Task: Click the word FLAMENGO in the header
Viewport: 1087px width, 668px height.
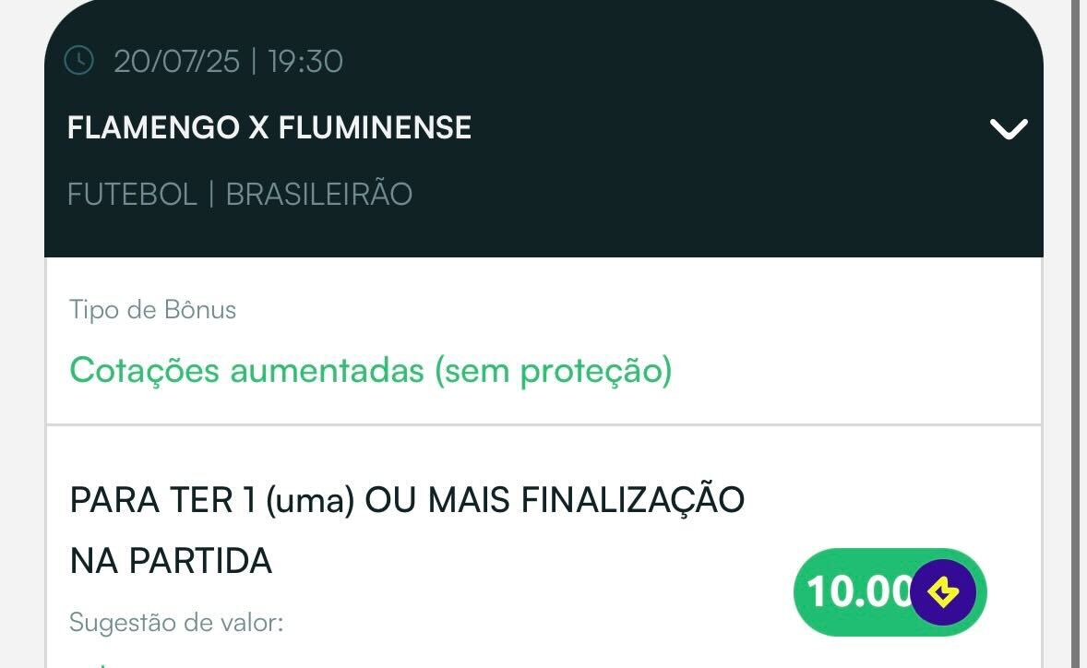Action: pos(153,127)
